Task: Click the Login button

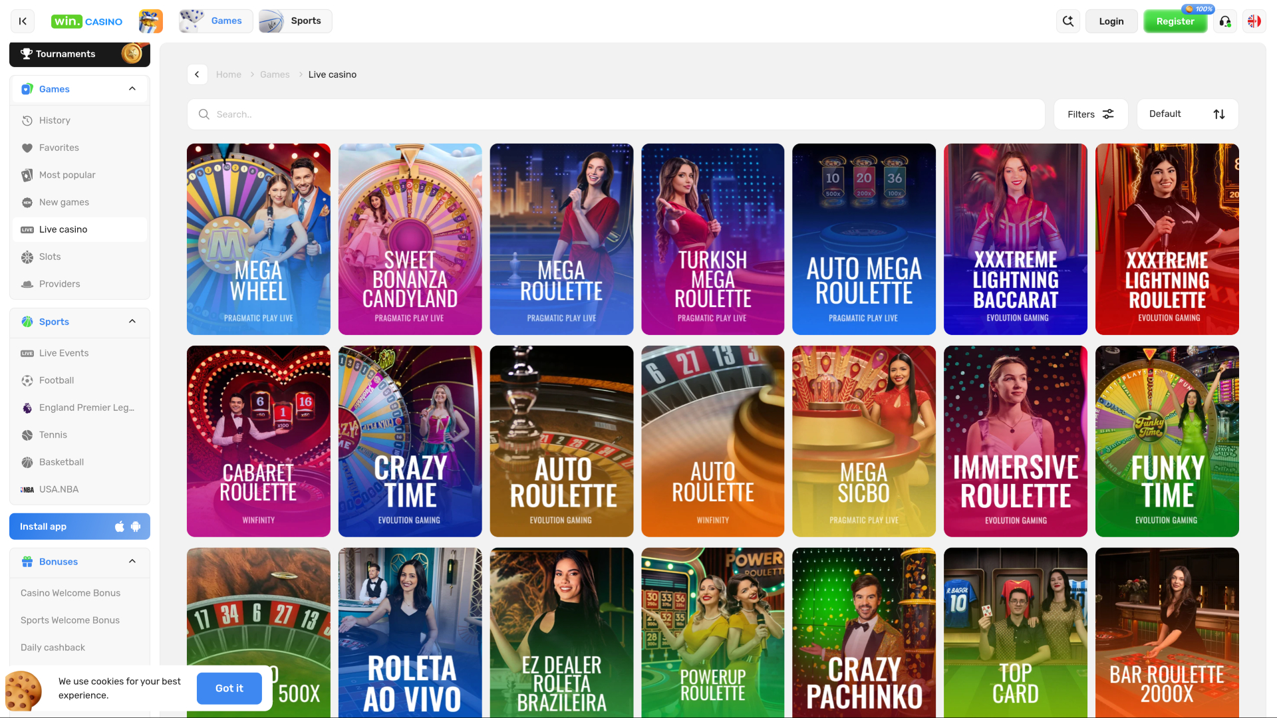Action: coord(1111,21)
